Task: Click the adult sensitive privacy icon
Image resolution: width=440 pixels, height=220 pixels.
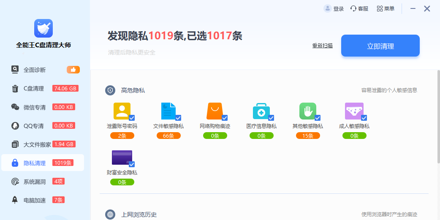Action: (x=354, y=111)
